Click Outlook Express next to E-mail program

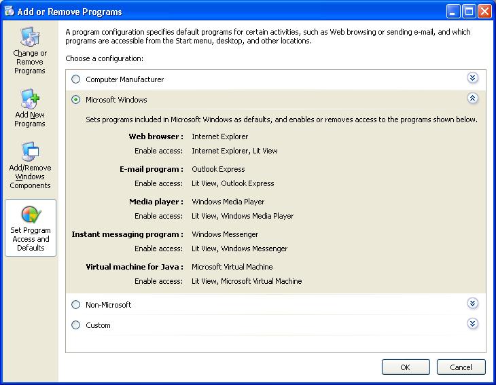click(218, 169)
